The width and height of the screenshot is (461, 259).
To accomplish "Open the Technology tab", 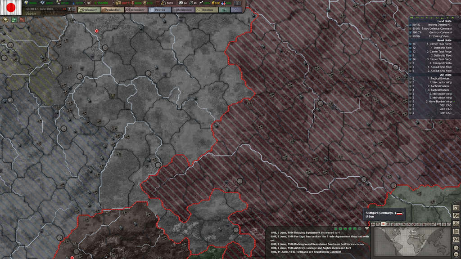I will pyautogui.click(x=136, y=10).
